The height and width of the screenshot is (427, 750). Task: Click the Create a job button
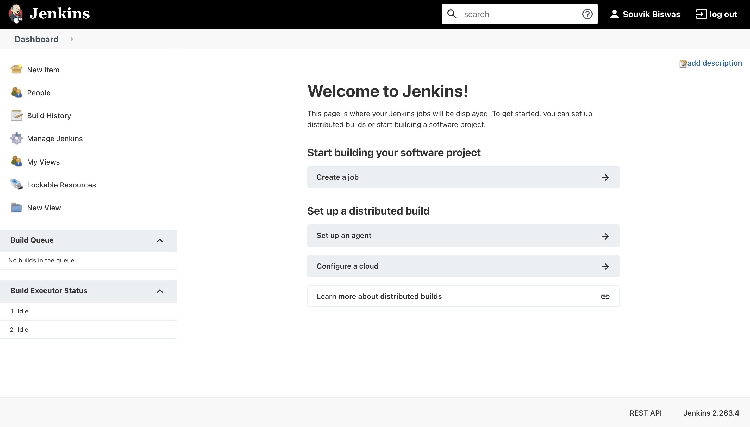coord(464,177)
